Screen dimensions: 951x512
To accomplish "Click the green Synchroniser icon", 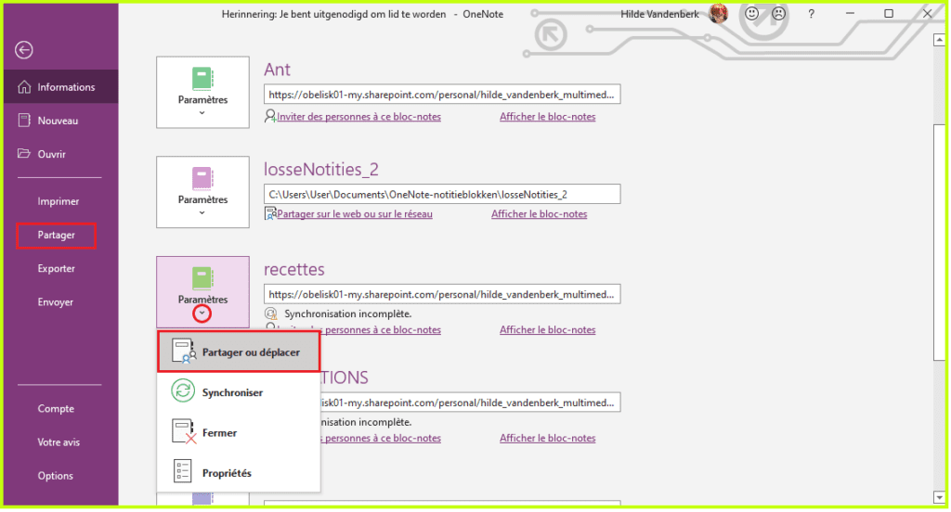I will coord(183,390).
